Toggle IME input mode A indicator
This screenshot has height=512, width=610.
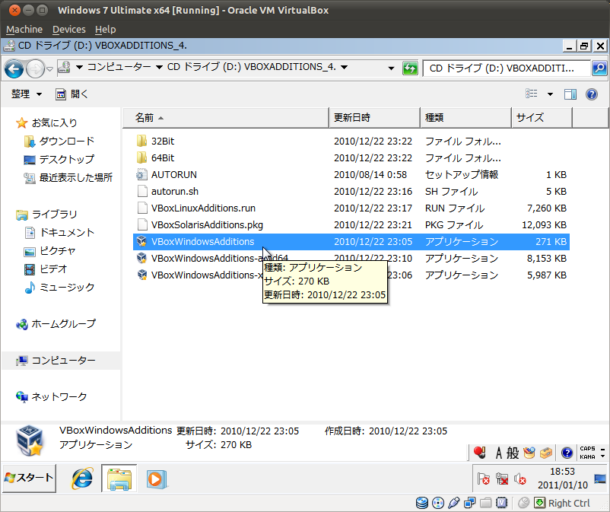coord(499,453)
